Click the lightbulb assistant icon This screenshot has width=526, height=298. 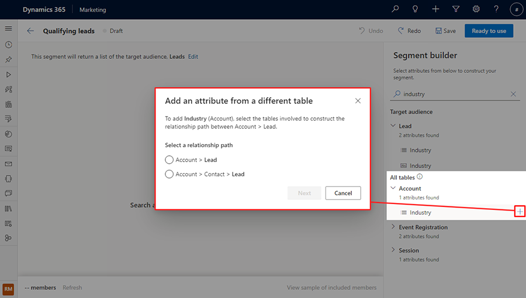416,9
